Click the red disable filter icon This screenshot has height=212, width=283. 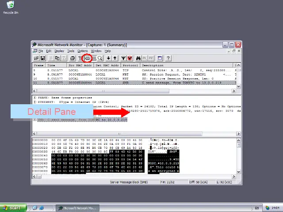click(130, 58)
